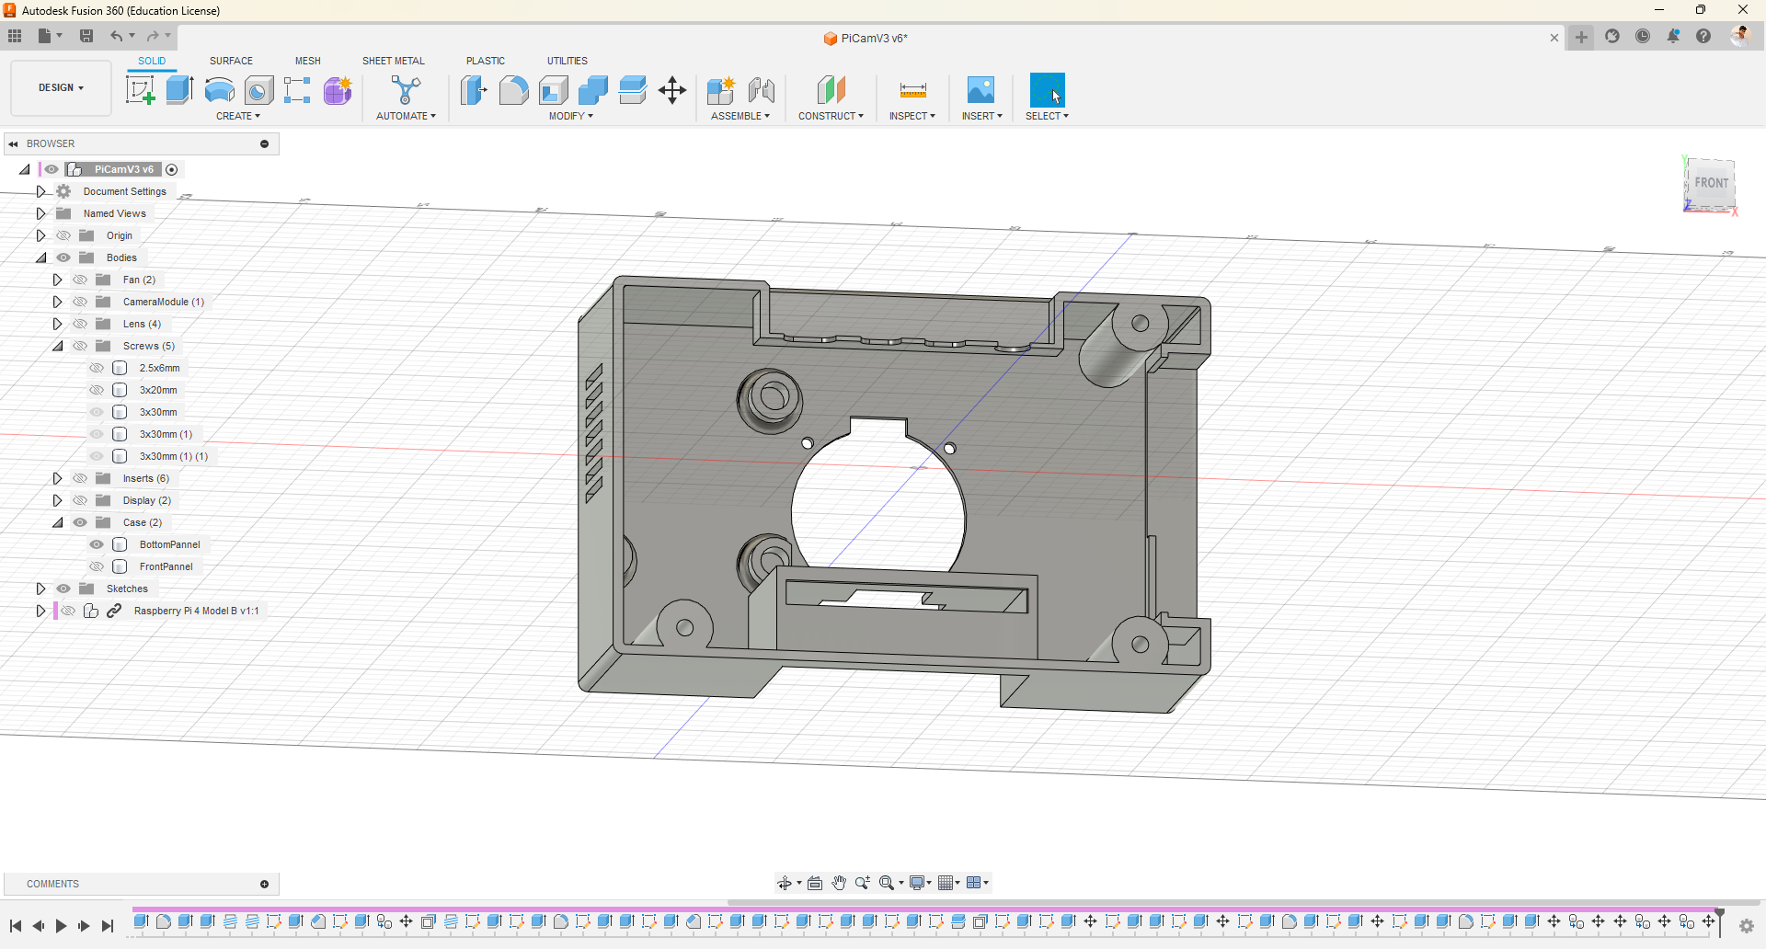Click the New Component icon
The width and height of the screenshot is (1766, 949).
721,90
